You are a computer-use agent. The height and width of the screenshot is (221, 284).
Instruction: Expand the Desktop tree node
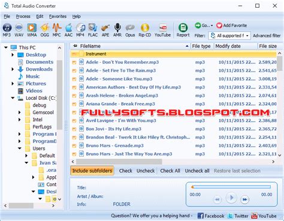pyautogui.click(x=13, y=55)
